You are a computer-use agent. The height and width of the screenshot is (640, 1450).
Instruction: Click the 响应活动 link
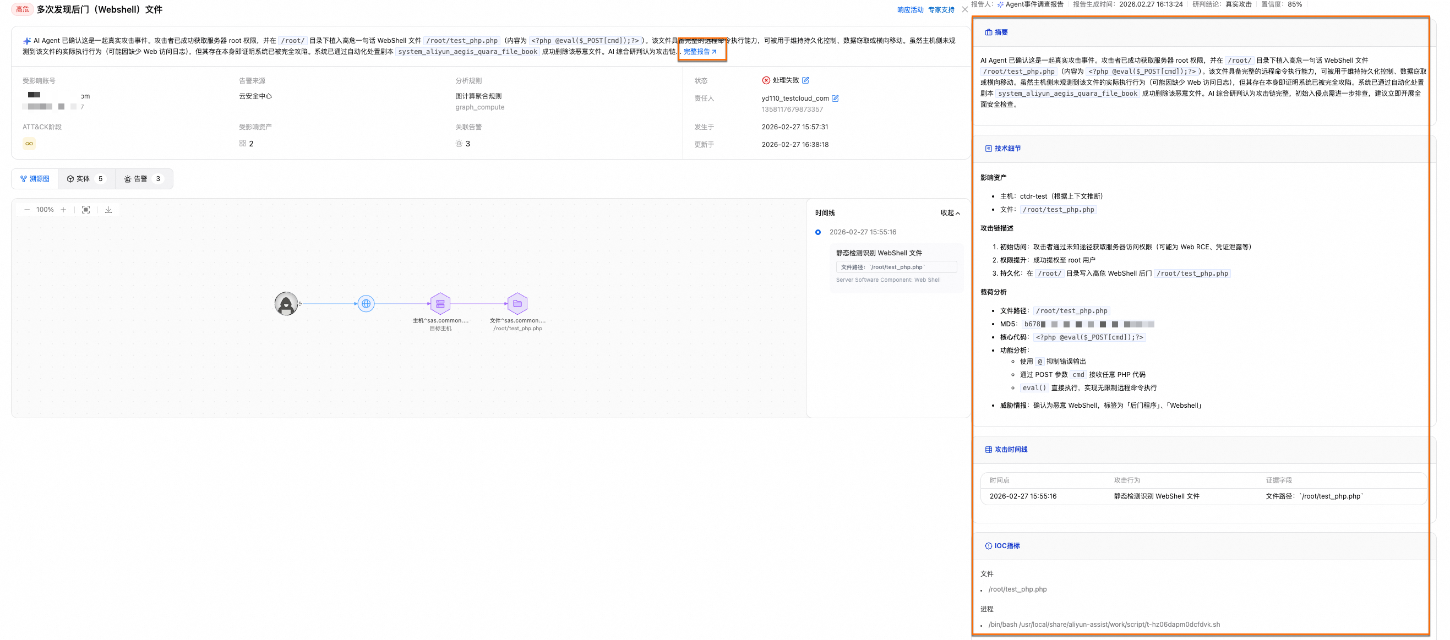coord(909,10)
